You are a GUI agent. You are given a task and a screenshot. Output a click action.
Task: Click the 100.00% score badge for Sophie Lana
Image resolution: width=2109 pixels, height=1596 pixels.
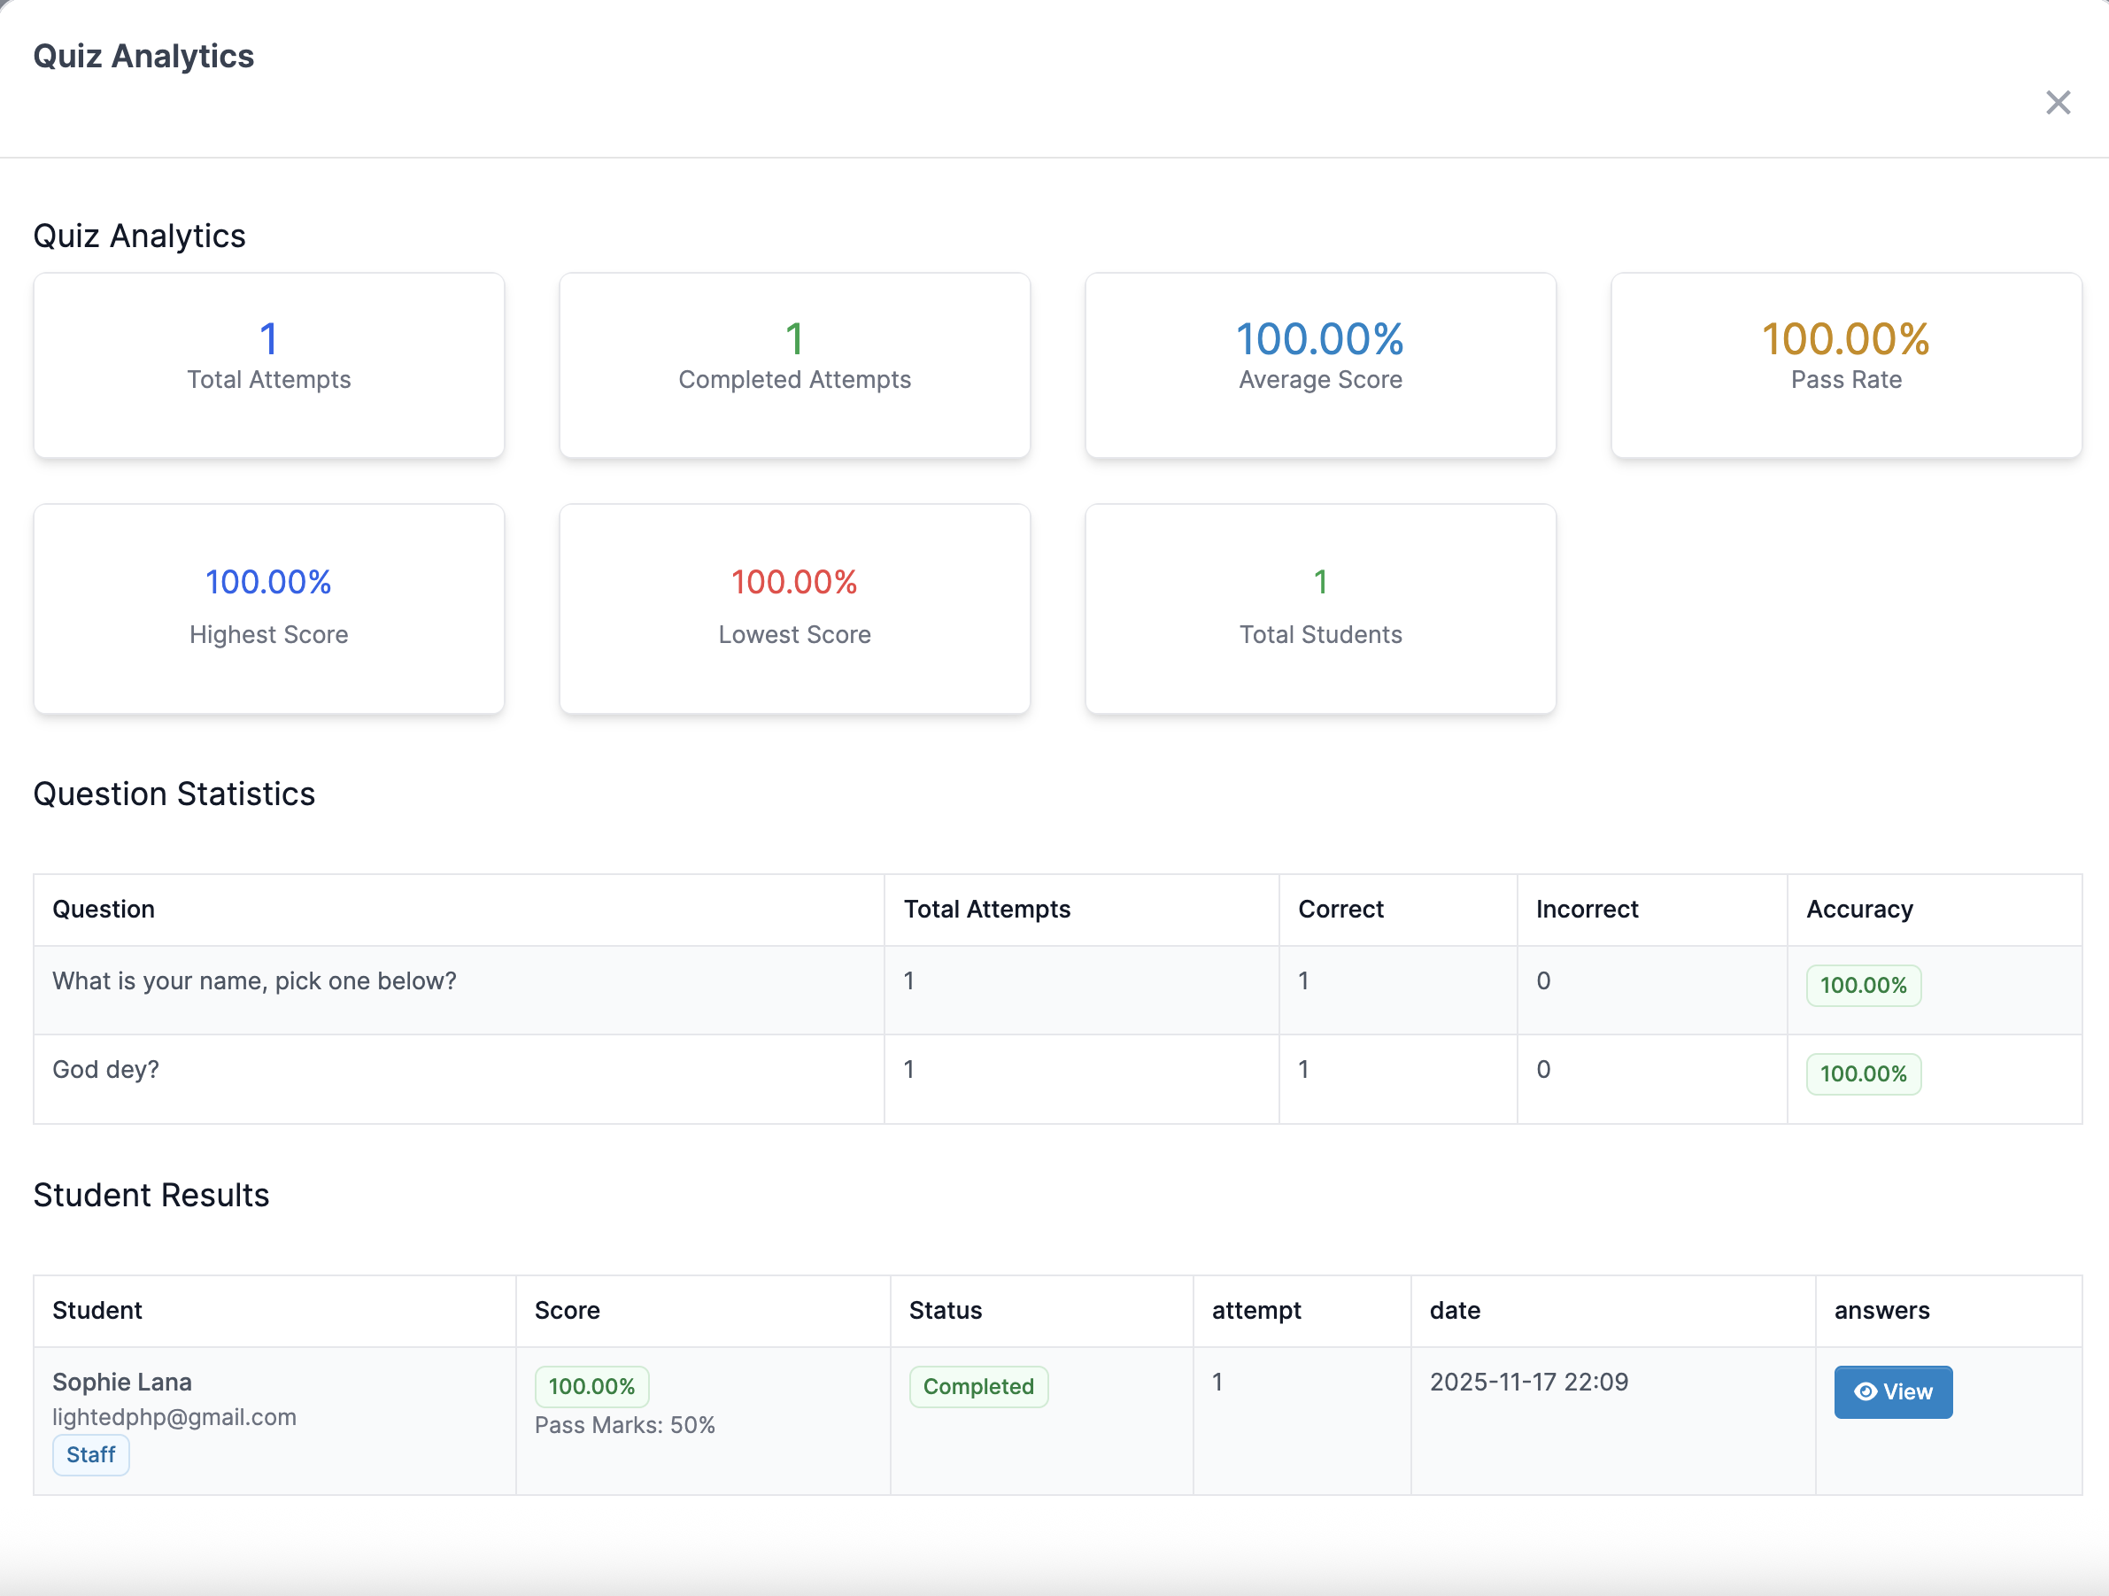point(591,1386)
